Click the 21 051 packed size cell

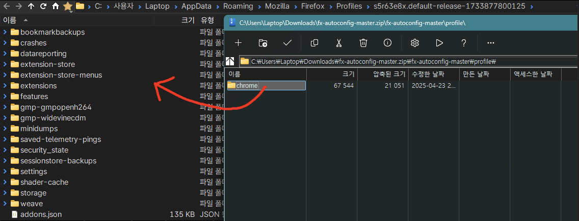(x=394, y=86)
